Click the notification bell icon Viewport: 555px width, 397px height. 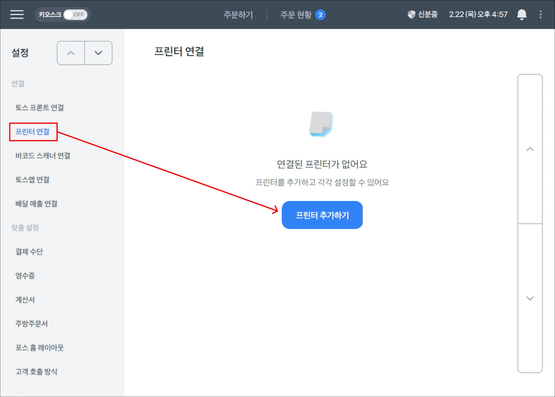coord(521,14)
